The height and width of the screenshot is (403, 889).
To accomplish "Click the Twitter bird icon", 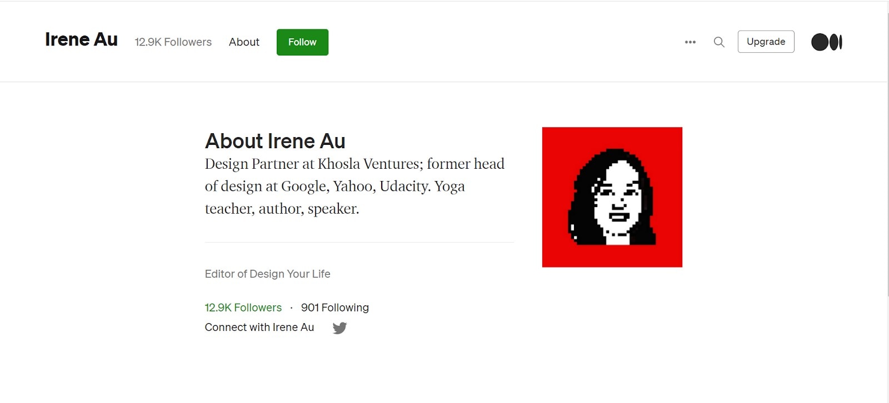I will pyautogui.click(x=339, y=328).
